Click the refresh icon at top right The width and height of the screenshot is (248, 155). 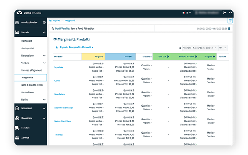[x=230, y=21]
